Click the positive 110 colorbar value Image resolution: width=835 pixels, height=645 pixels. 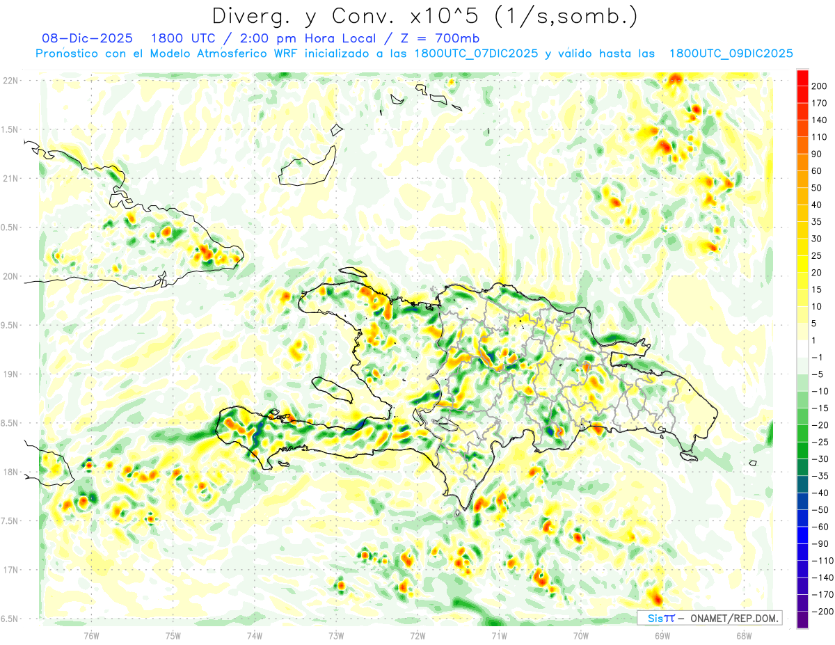tap(820, 137)
